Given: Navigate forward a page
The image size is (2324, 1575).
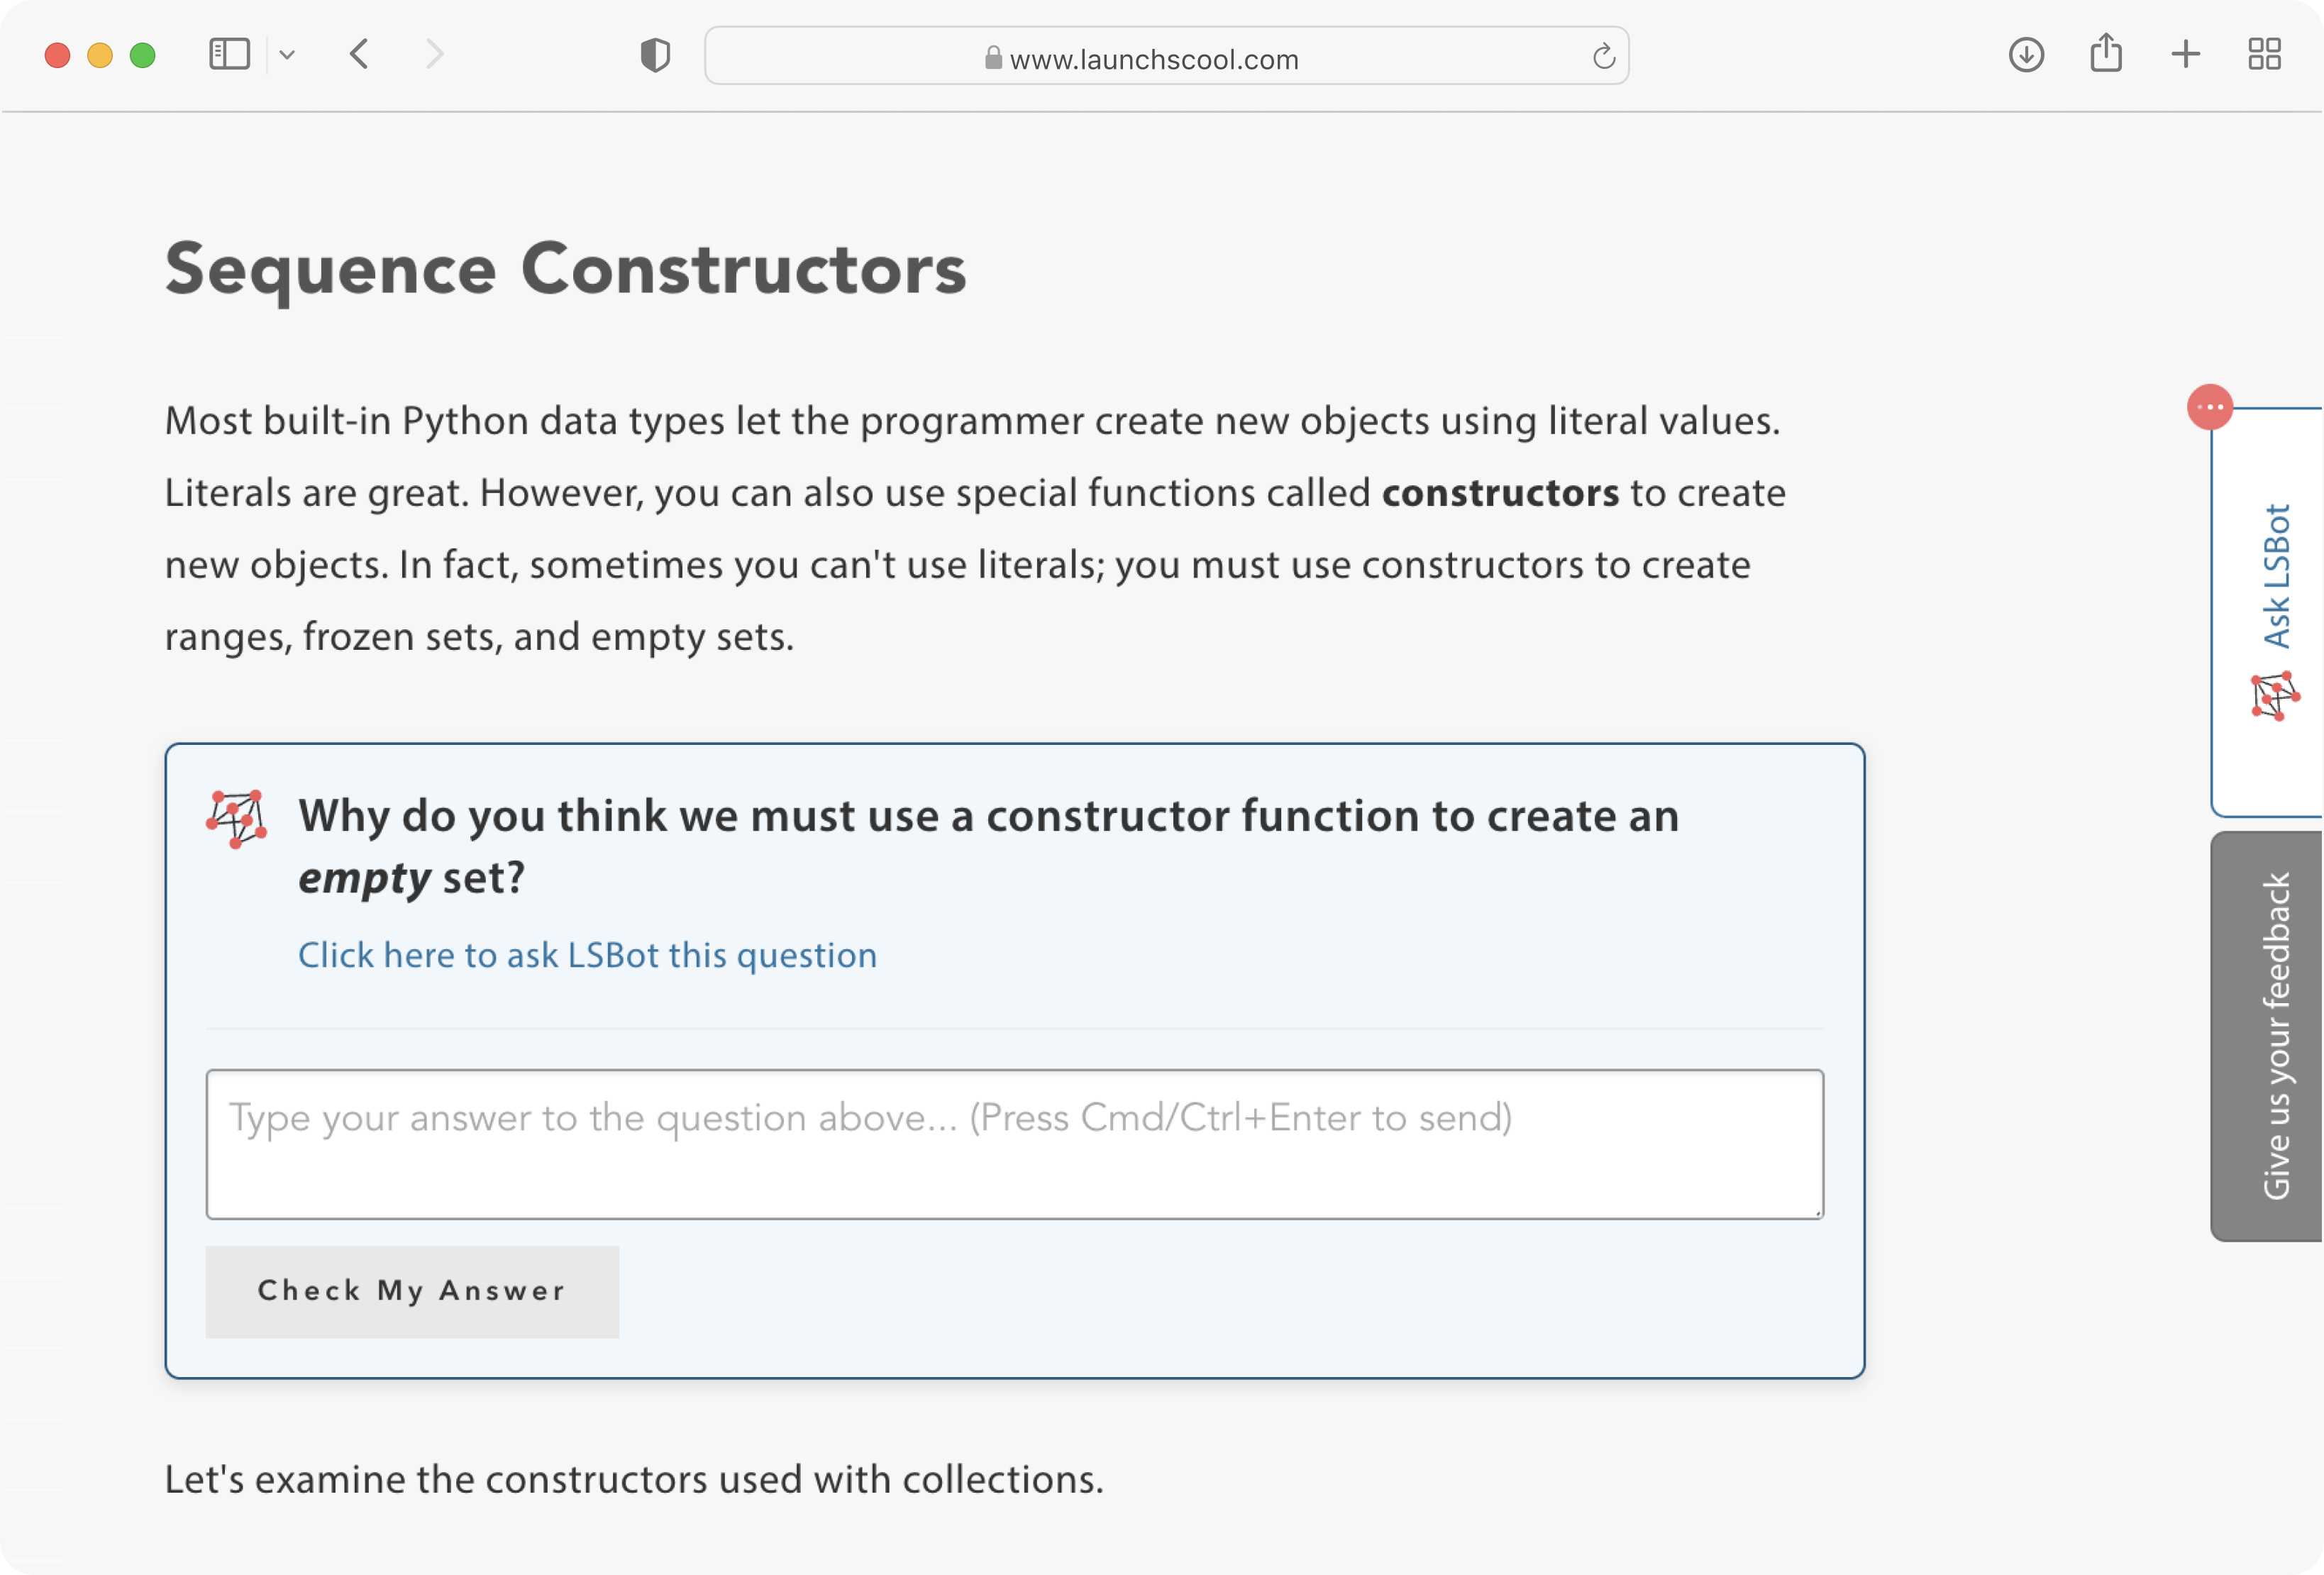Looking at the screenshot, I should [434, 55].
